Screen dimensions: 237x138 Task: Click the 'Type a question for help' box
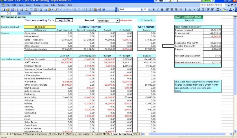pyautogui.click(x=211, y=5)
